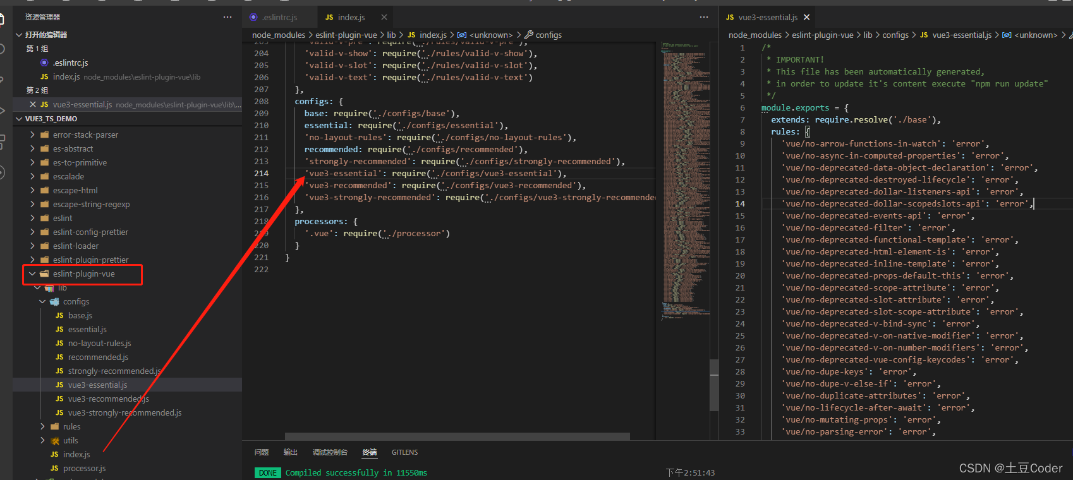Expand the eslint-plugin-prettier folder
Screen dimensions: 1073x480
[32, 260]
